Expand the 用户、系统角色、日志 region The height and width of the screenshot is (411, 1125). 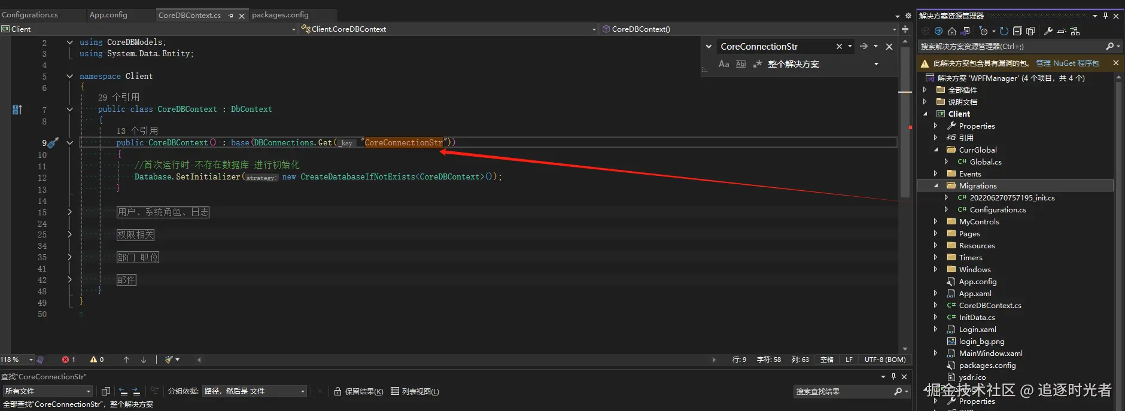coord(69,212)
